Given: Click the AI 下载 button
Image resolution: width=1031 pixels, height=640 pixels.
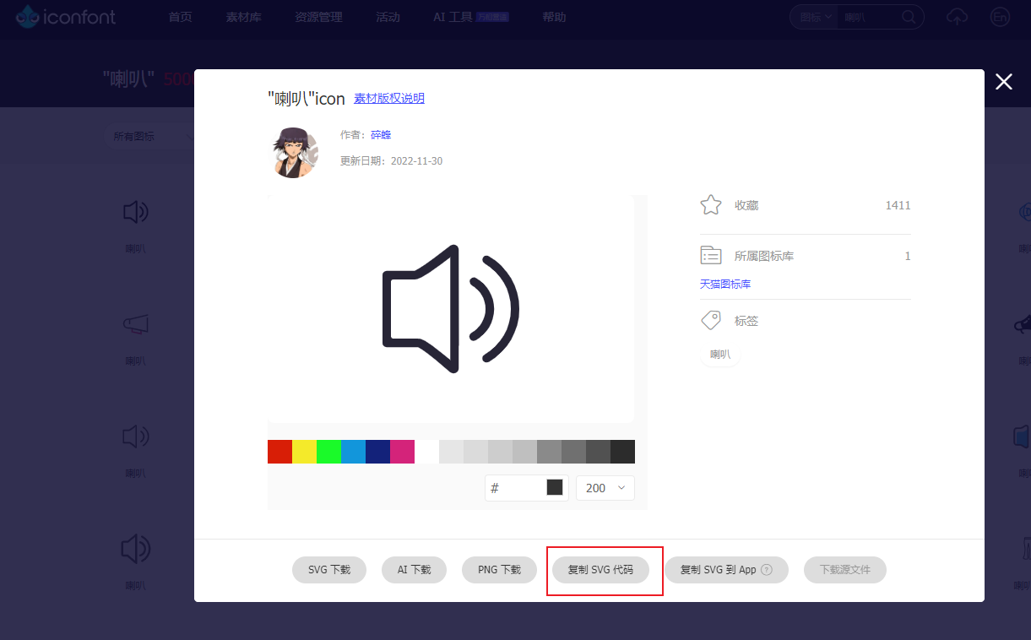Looking at the screenshot, I should pos(415,570).
